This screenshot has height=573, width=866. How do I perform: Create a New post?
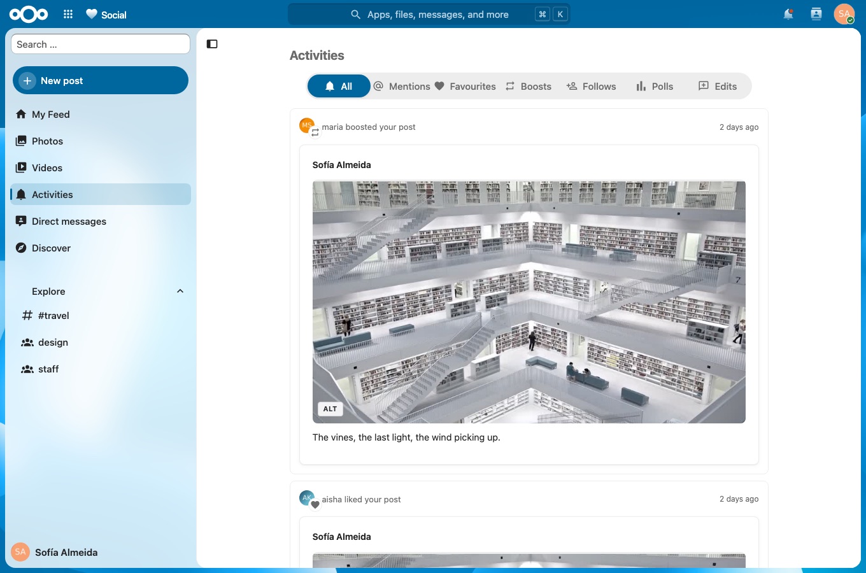pos(101,80)
